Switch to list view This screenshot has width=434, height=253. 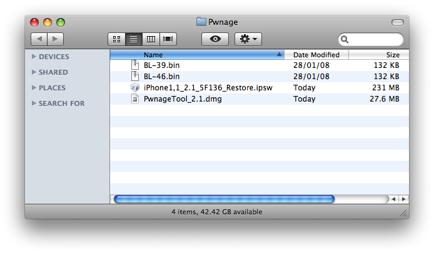point(134,39)
